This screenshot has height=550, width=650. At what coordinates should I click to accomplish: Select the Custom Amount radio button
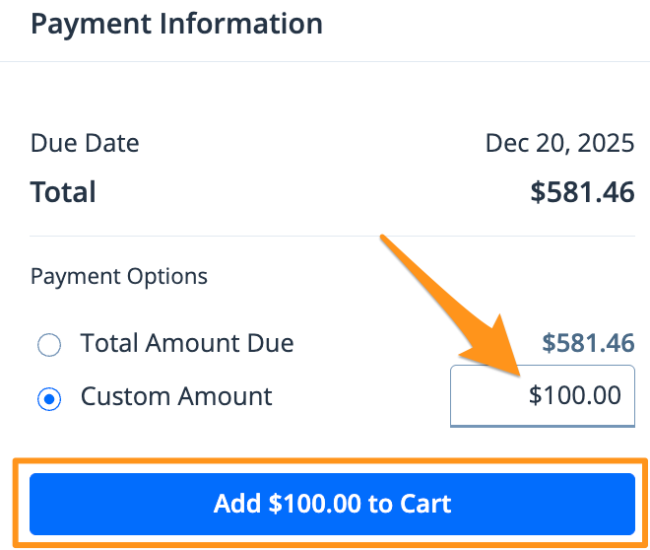[49, 399]
